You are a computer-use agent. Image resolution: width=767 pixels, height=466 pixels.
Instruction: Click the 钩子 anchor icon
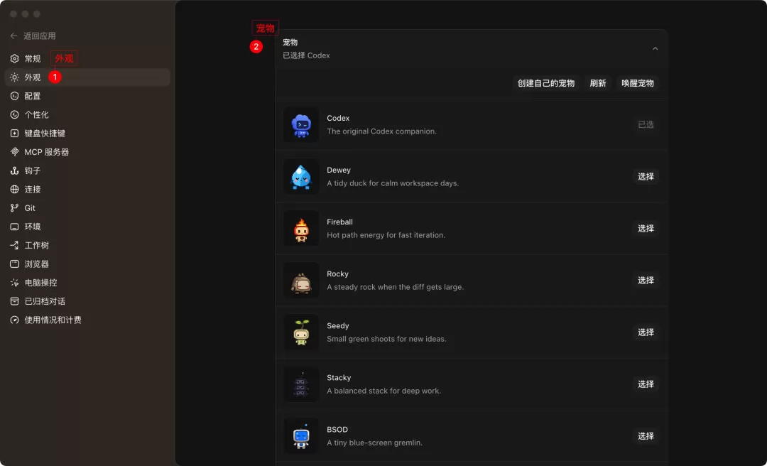pos(15,170)
